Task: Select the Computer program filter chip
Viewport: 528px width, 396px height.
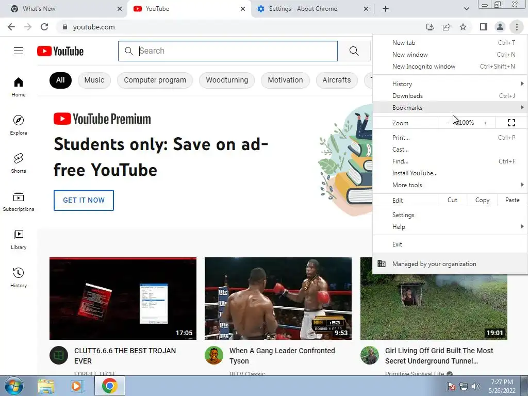Action: pyautogui.click(x=155, y=80)
